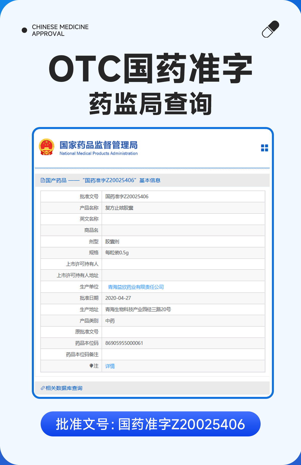Click the 产品名称 row label

tap(89, 208)
